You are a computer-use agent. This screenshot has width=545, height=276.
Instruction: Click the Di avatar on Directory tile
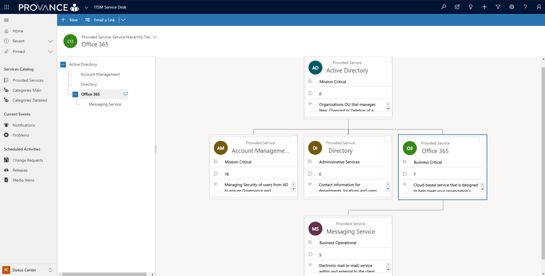[315, 148]
